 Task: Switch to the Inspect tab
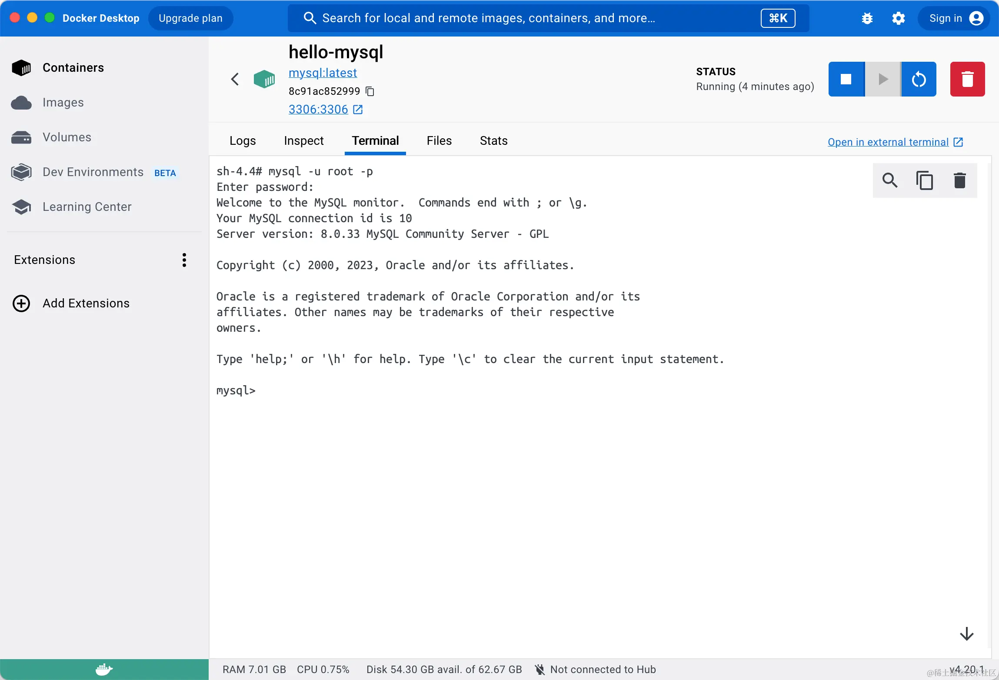(303, 141)
